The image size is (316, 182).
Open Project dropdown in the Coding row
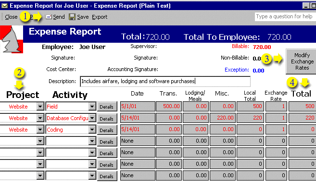tap(40, 130)
